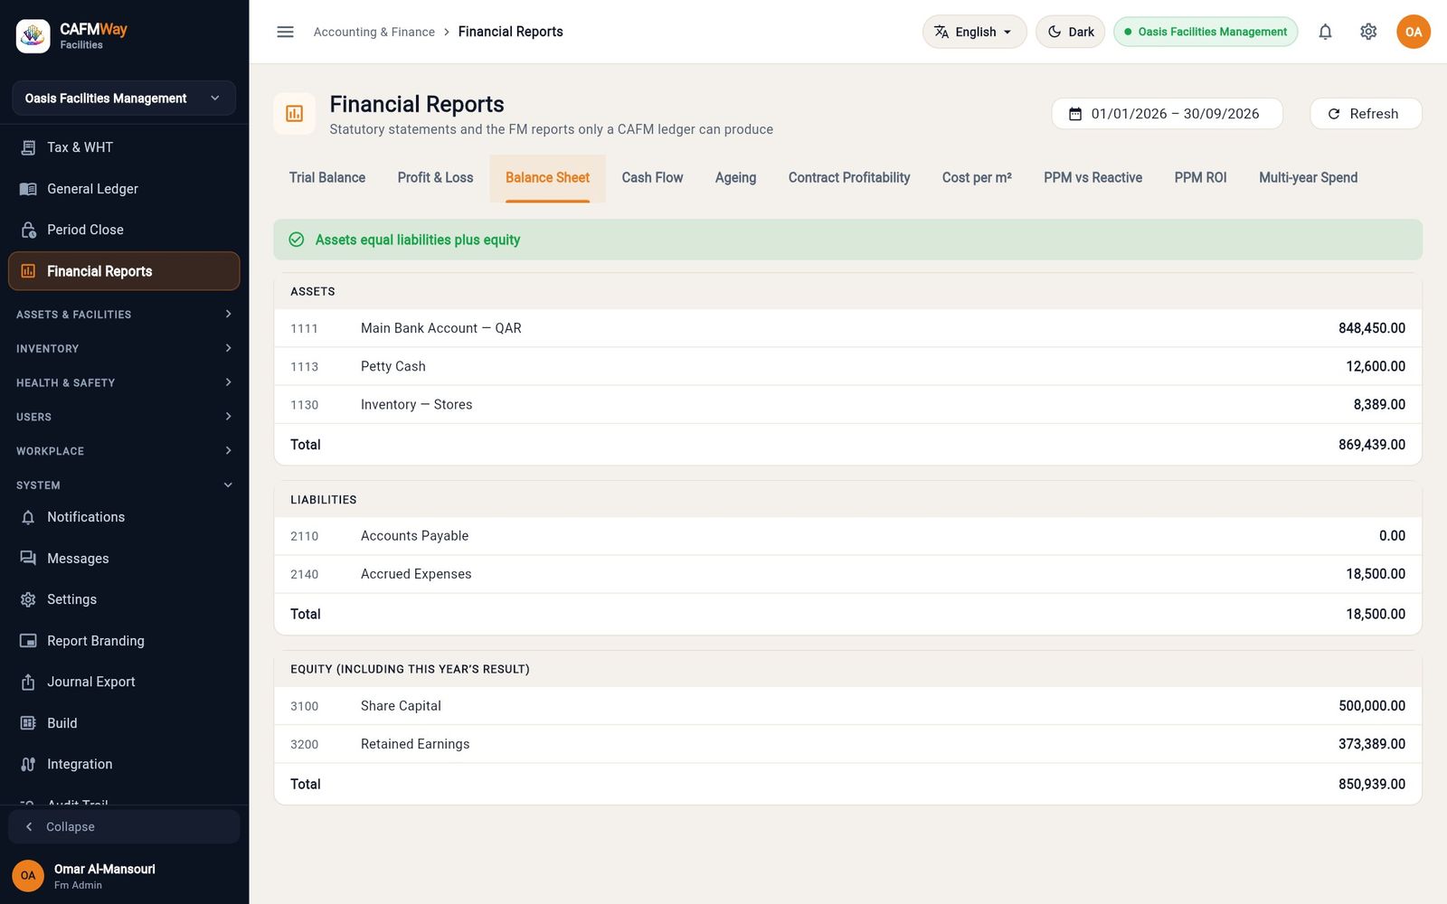Expand the Inventory section
The image size is (1447, 904).
click(124, 348)
